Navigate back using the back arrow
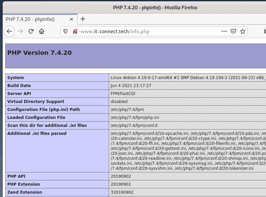266x197 pixels. 9,31
